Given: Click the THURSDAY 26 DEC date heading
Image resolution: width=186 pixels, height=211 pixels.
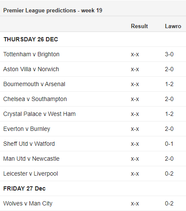Looking at the screenshot, I should click(x=31, y=39).
